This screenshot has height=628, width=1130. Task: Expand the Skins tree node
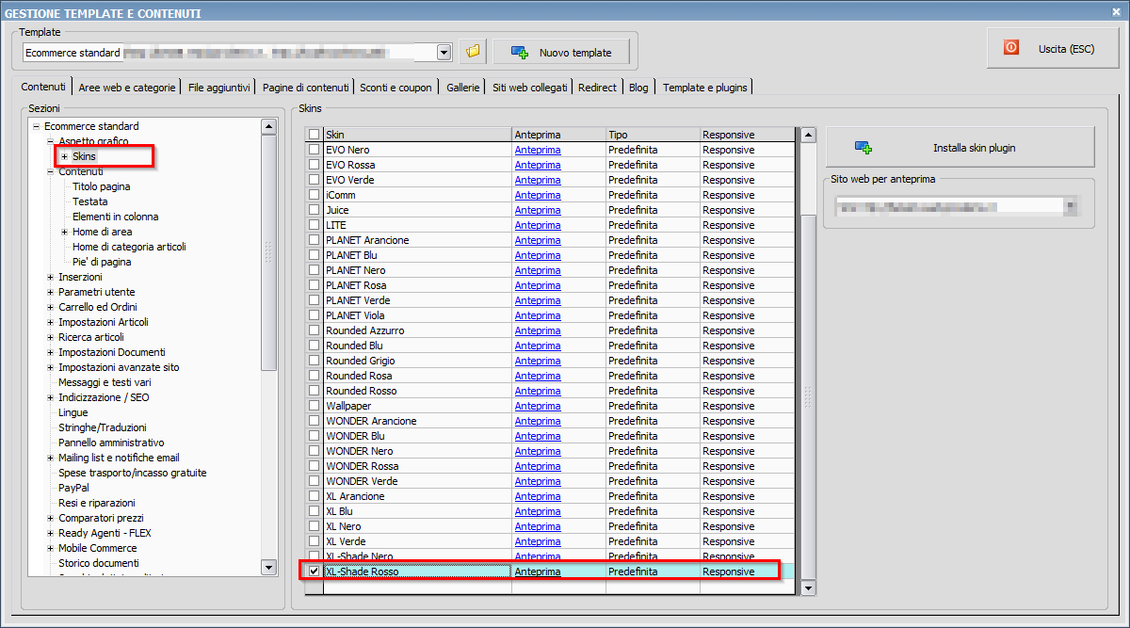(64, 156)
